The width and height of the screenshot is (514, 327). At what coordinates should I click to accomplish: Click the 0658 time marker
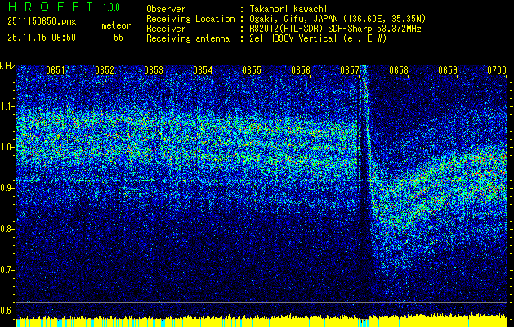coord(399,69)
